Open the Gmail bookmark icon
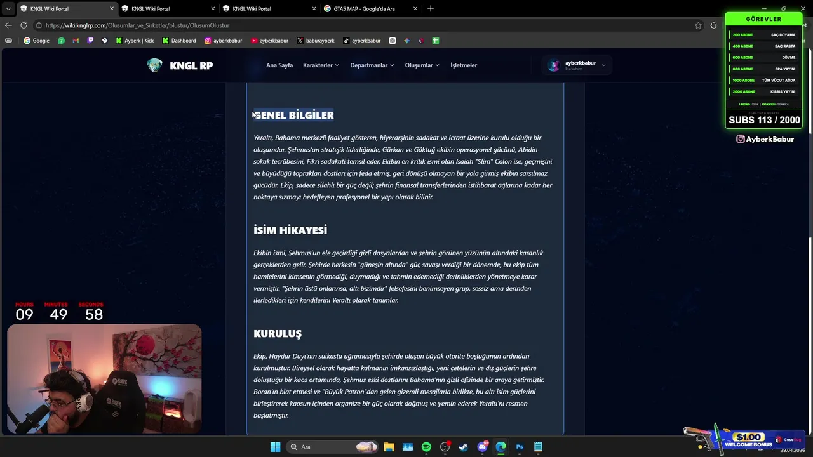The width and height of the screenshot is (813, 457). coord(76,41)
